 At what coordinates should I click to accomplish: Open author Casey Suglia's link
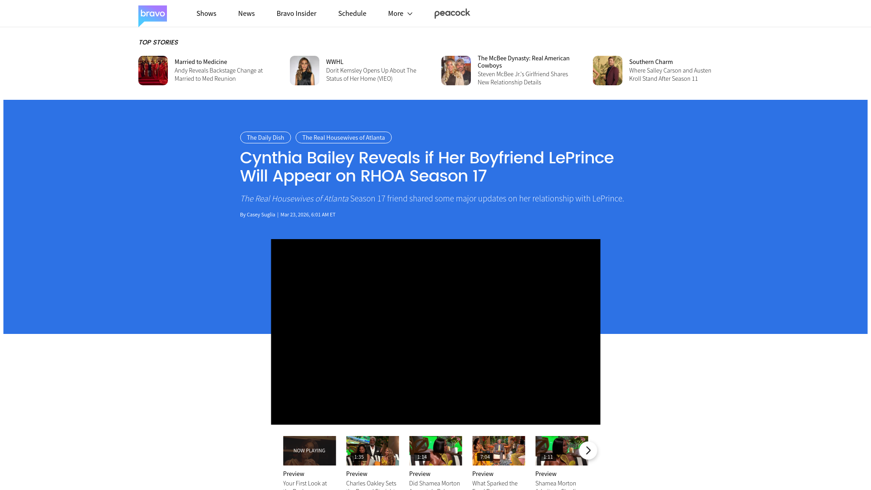click(261, 215)
